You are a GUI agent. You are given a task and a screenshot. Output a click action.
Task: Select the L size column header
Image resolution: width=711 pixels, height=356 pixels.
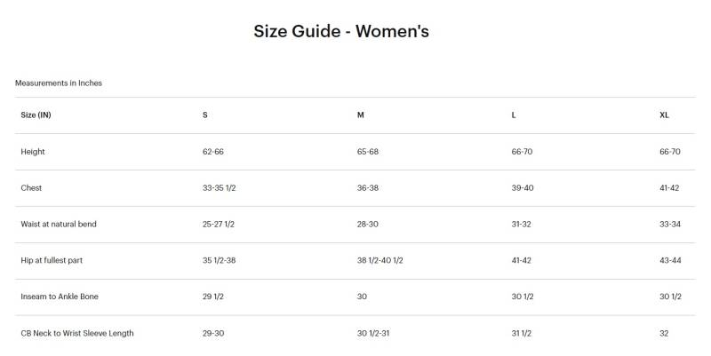514,115
